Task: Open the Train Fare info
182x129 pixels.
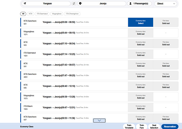Action: [142, 126]
